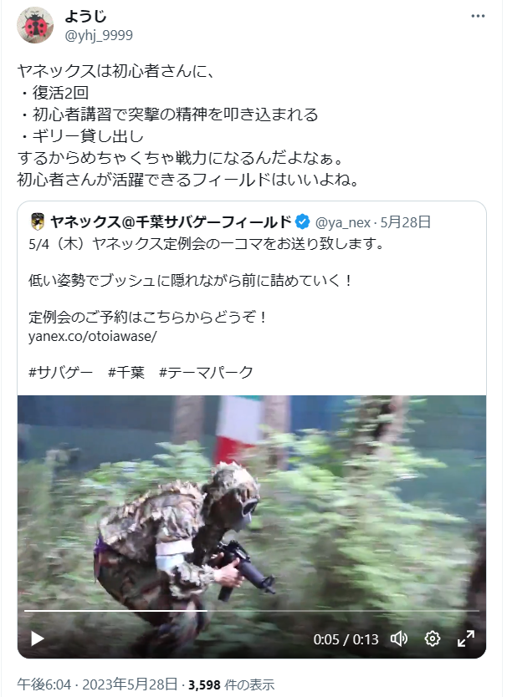Viewport: 507px width, 697px height.
Task: Open the post timestamp 午後6:04 · 2023年5月28日
Action: tap(97, 684)
